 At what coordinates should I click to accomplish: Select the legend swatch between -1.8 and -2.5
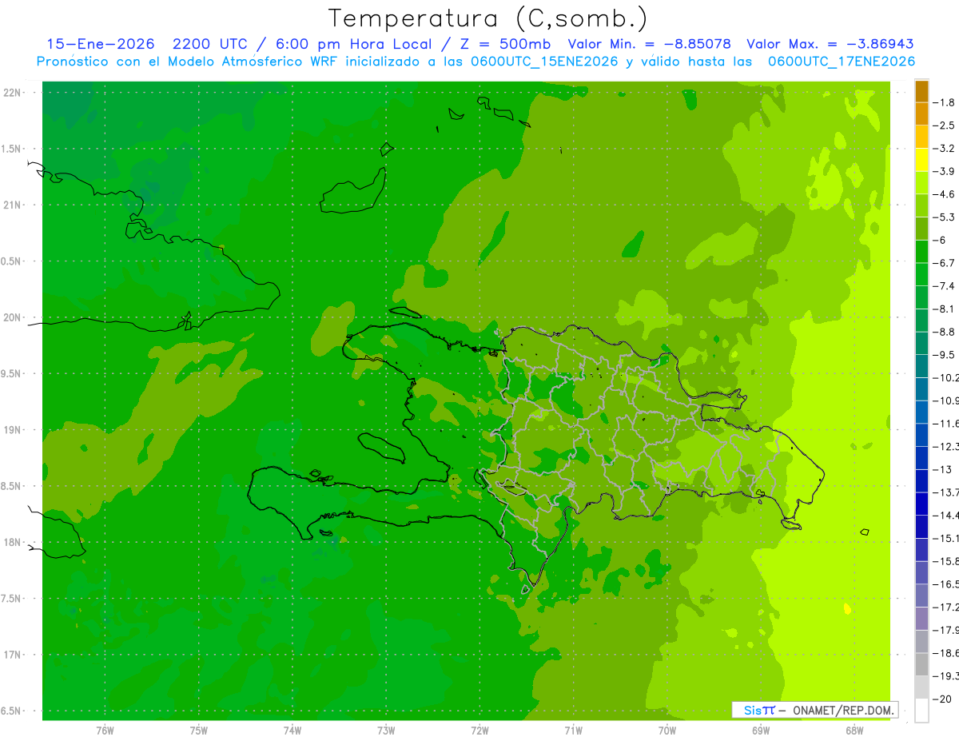point(921,114)
